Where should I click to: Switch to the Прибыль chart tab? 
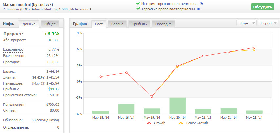click(x=139, y=24)
